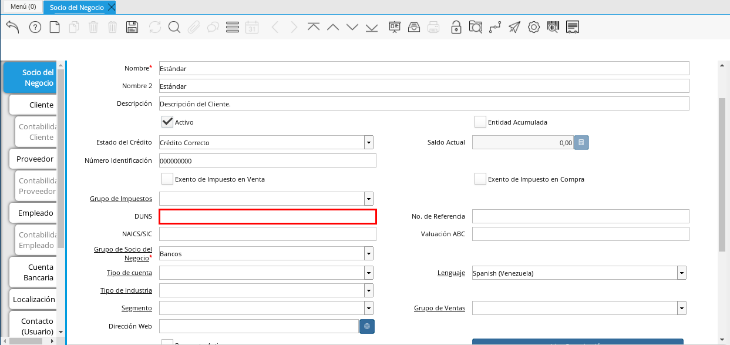
Task: Click the Saldo Actual calculator button
Action: click(581, 142)
